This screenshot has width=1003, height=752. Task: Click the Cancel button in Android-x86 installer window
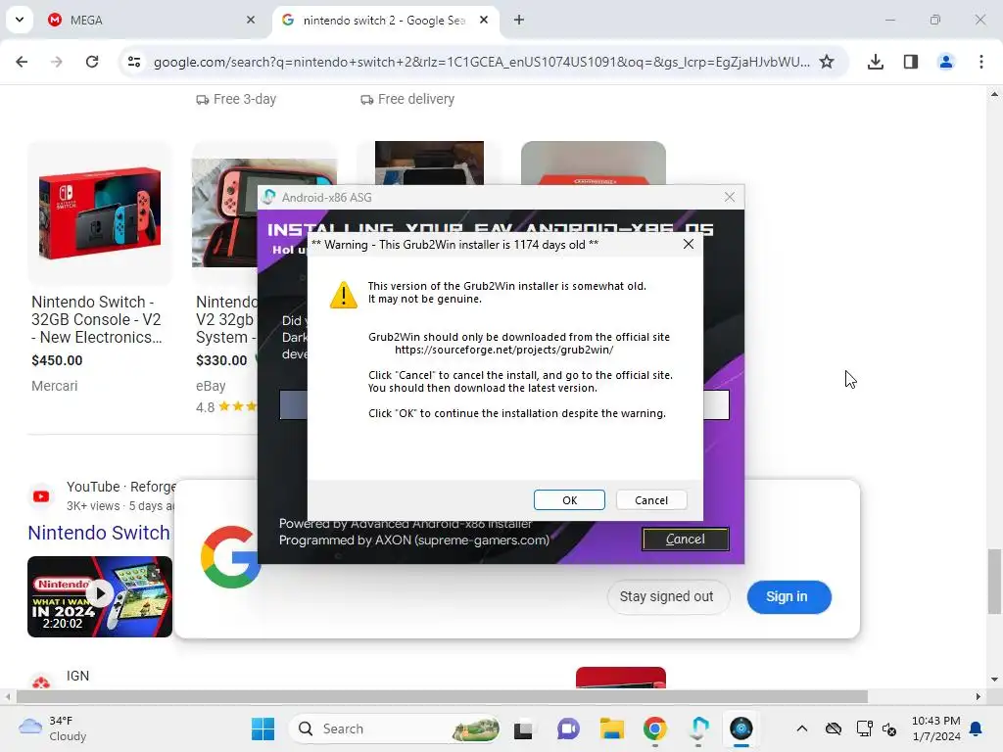(x=685, y=540)
